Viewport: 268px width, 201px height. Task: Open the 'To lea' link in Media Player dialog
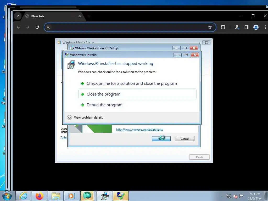64,137
